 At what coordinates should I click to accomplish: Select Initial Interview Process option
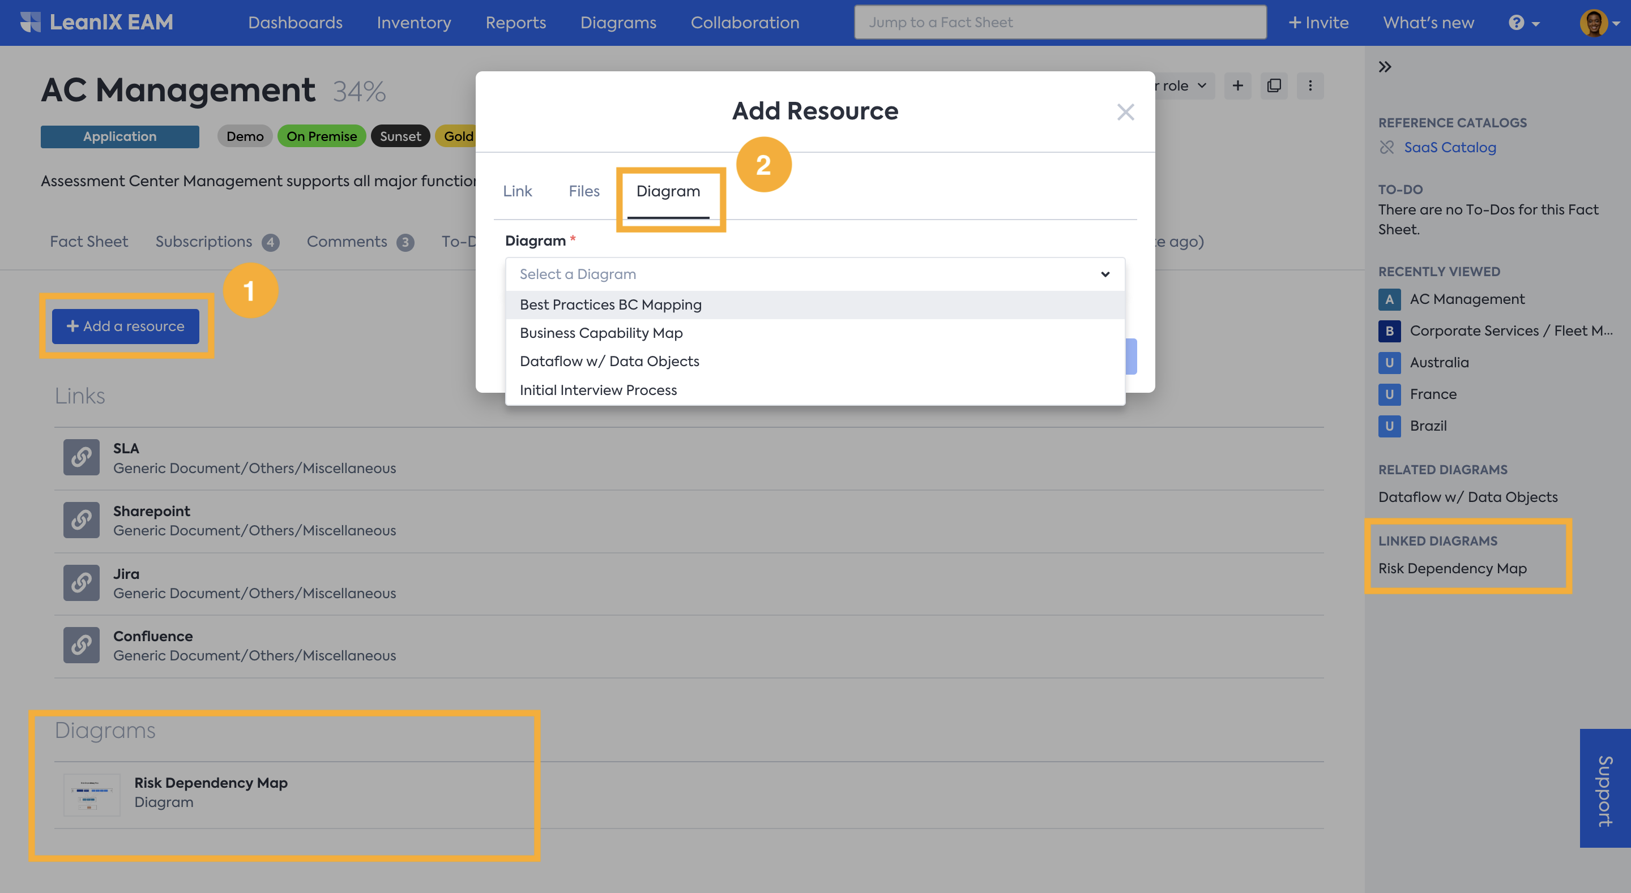[x=597, y=390]
